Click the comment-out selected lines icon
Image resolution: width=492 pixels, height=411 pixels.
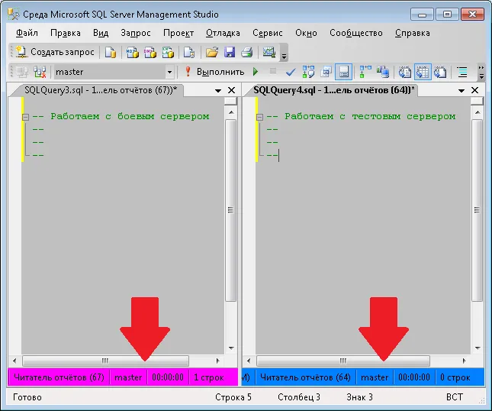coord(462,72)
